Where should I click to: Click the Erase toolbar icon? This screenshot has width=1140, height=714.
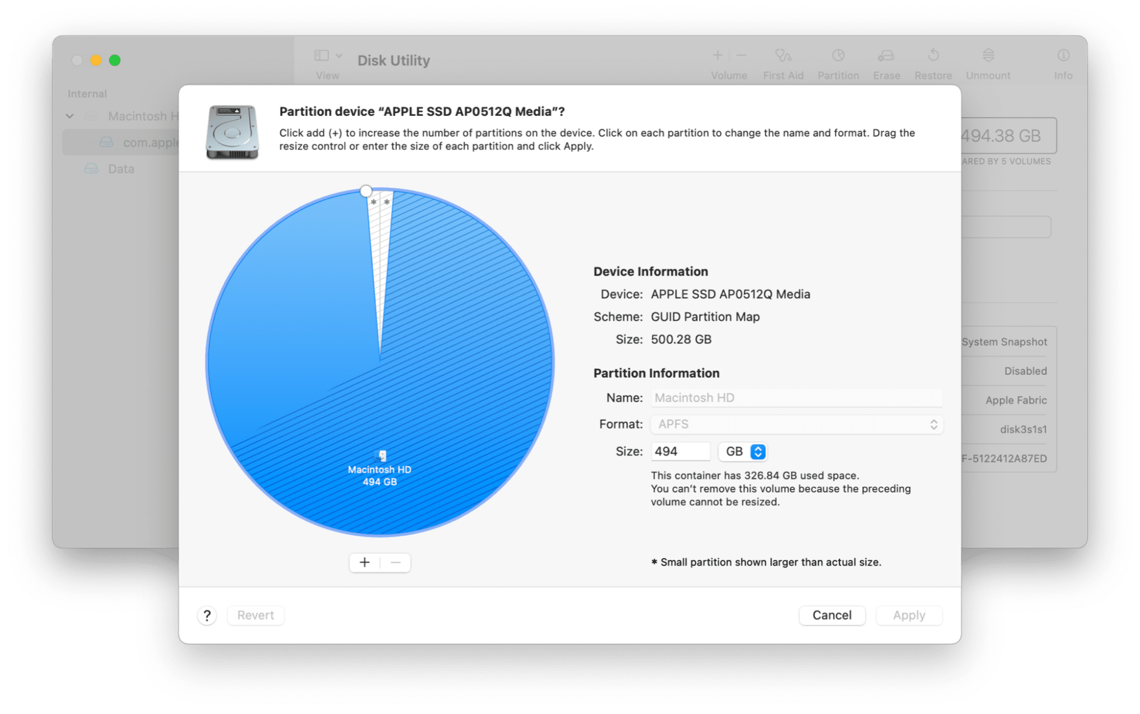click(x=886, y=55)
